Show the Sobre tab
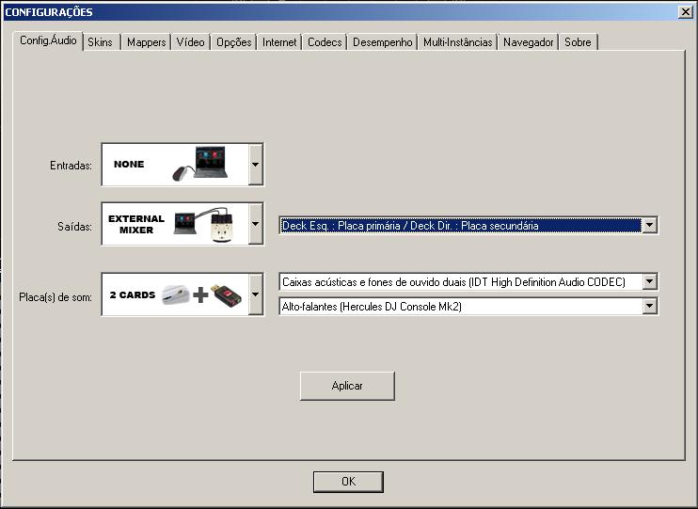This screenshot has height=509, width=698. [x=578, y=42]
